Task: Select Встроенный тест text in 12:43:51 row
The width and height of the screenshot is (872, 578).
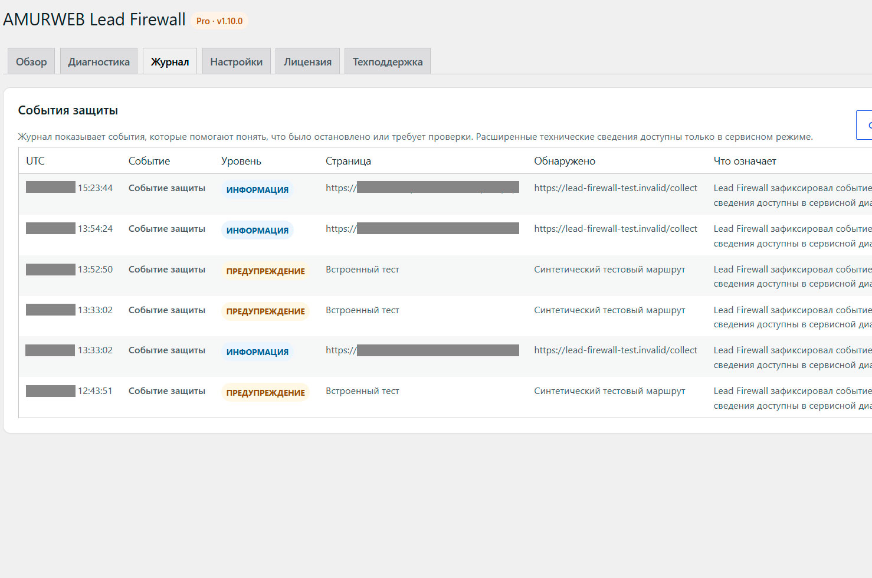Action: pos(362,391)
